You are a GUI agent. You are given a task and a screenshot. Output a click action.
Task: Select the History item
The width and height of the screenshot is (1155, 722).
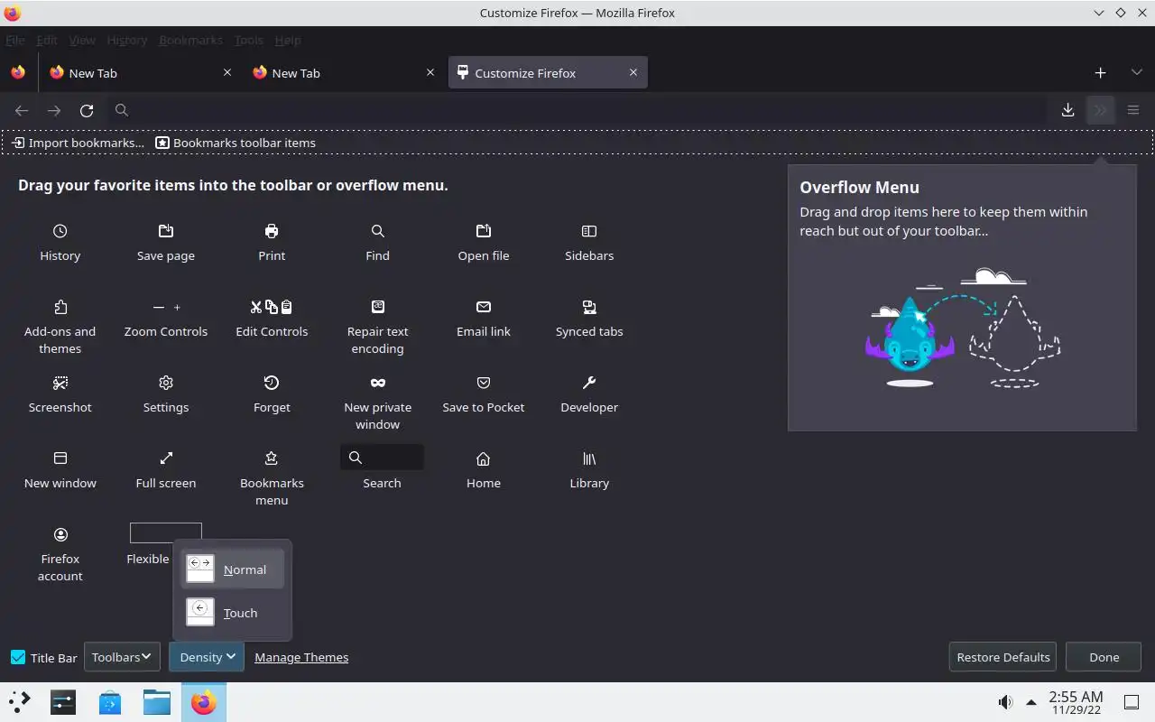tap(60, 243)
